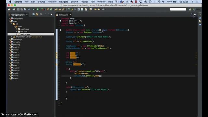Toggle fold on the main method
Screen dimensions: 208x117
click(60, 30)
